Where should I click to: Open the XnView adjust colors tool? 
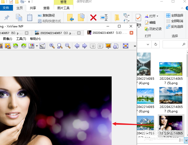pyautogui.click(x=31, y=46)
